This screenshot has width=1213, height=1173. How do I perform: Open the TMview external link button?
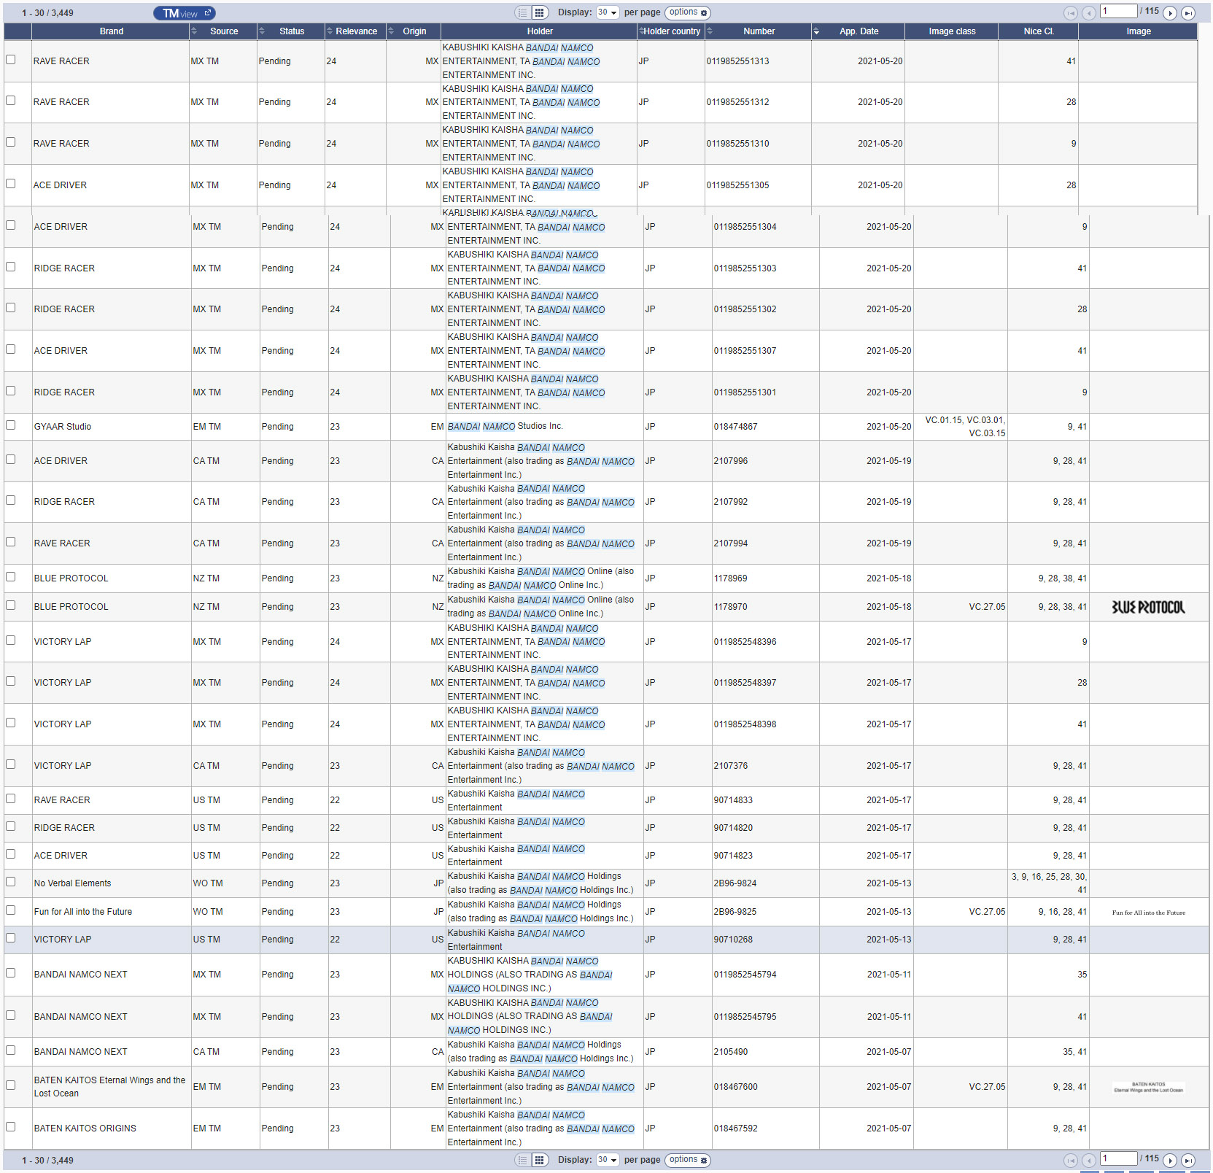click(x=184, y=13)
